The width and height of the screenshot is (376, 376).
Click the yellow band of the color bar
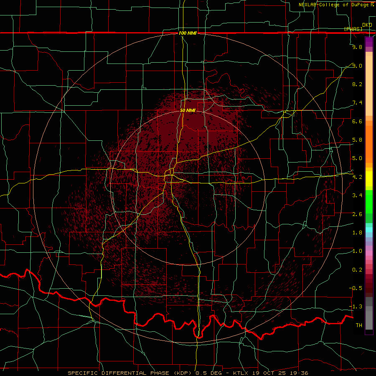click(369, 179)
